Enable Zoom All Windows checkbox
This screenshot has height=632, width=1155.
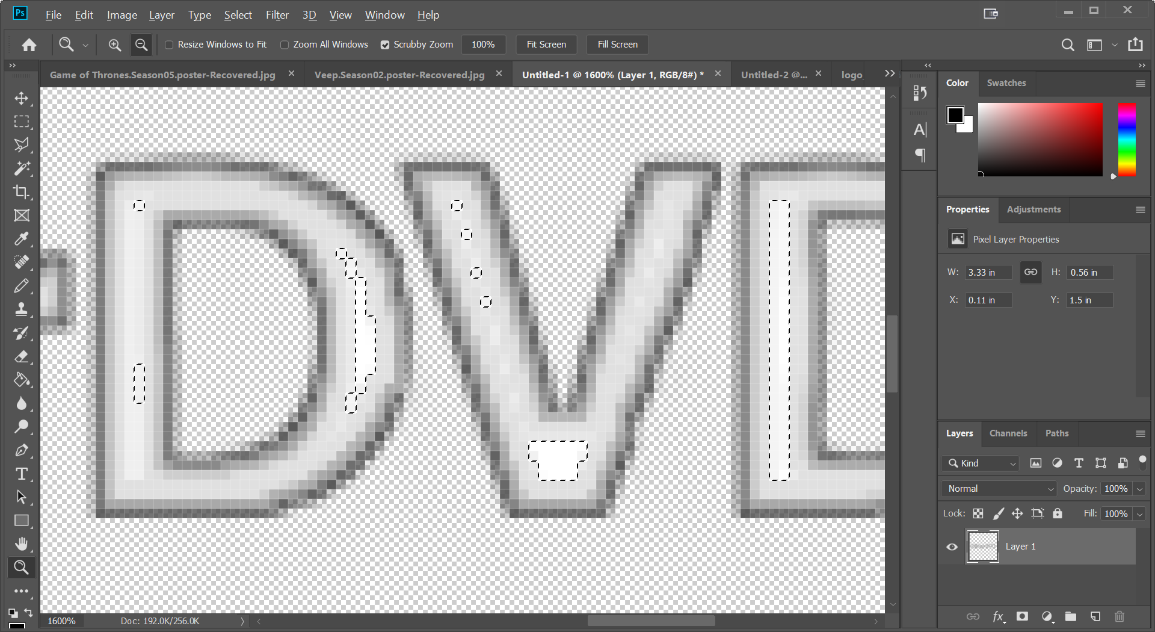[285, 45]
